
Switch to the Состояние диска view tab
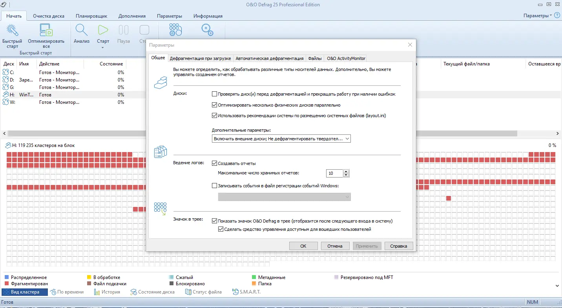click(x=153, y=292)
